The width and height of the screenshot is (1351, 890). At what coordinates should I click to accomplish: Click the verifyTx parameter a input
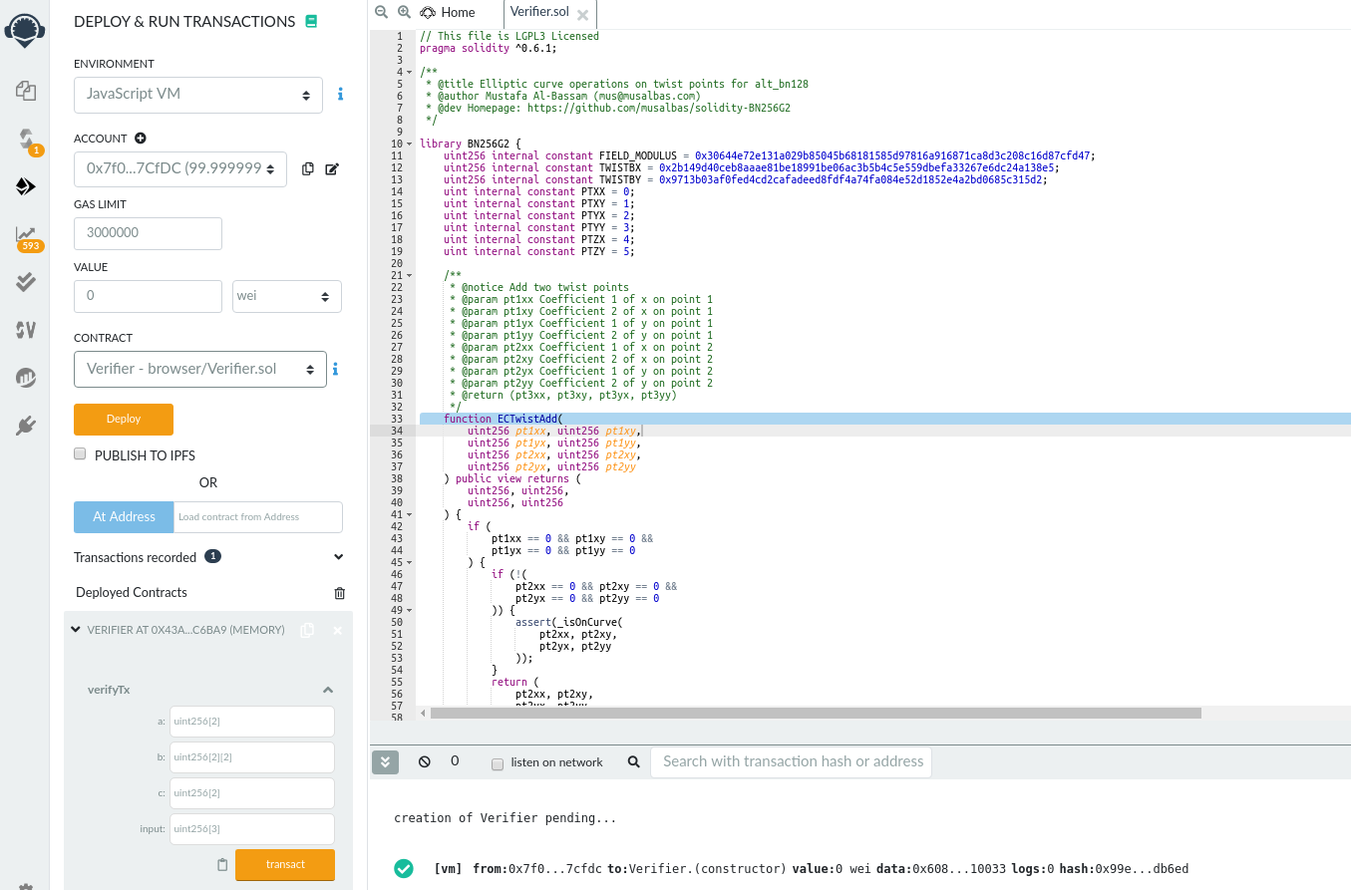click(251, 722)
